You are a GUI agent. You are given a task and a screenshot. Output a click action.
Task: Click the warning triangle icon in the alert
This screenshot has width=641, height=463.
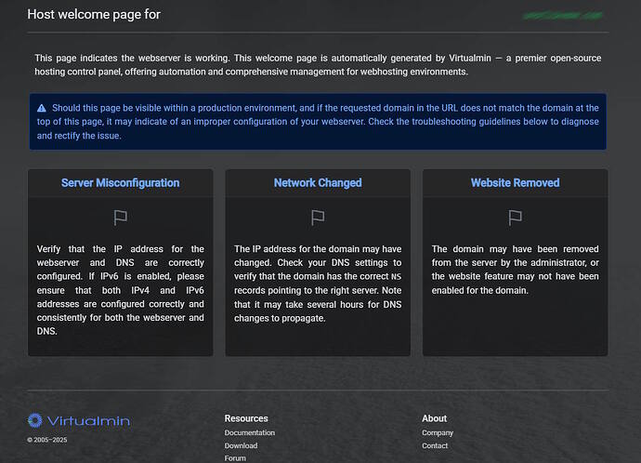coord(43,108)
